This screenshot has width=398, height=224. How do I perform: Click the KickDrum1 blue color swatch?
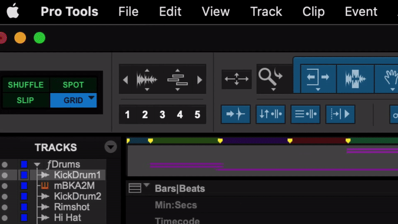[24, 175]
